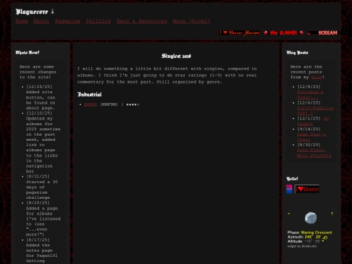
Task: Click the icon next to the Azimuth value
Action: (x=325, y=237)
